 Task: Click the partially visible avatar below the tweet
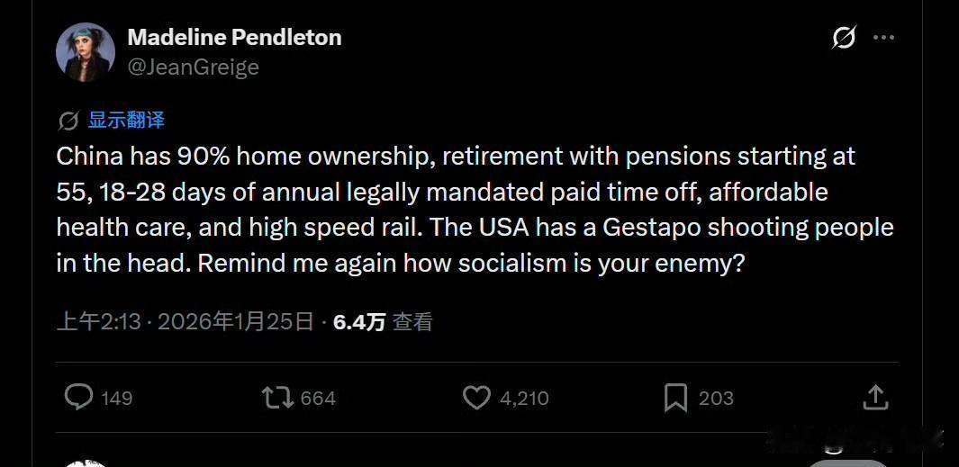coord(87,462)
